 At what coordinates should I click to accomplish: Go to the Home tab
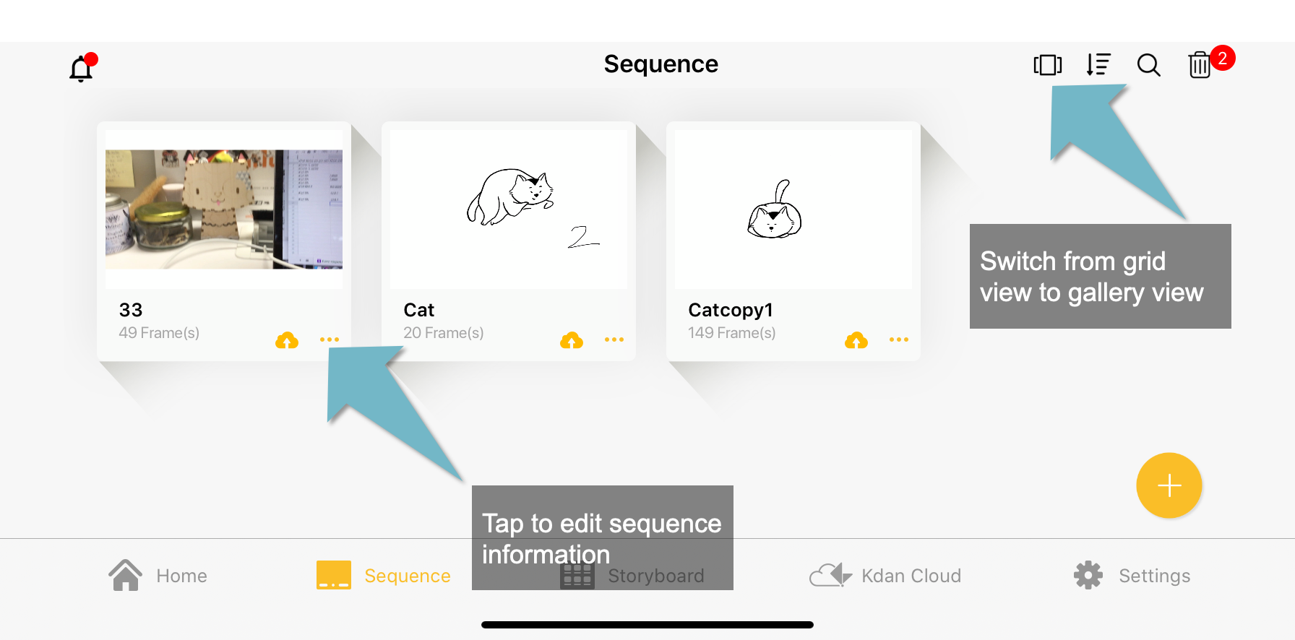[x=158, y=576]
